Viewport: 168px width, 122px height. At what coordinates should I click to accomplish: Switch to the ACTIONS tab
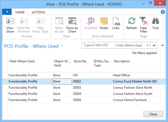[x=38, y=12]
